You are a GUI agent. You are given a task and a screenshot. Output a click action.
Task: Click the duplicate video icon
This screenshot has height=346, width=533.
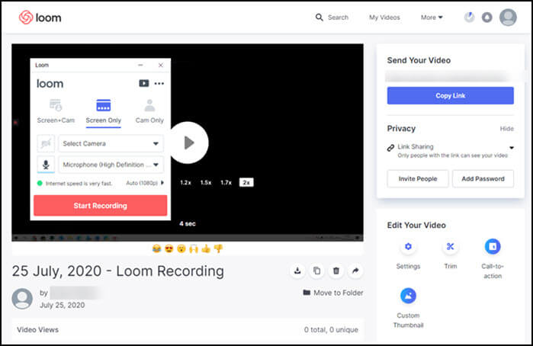[x=316, y=271]
